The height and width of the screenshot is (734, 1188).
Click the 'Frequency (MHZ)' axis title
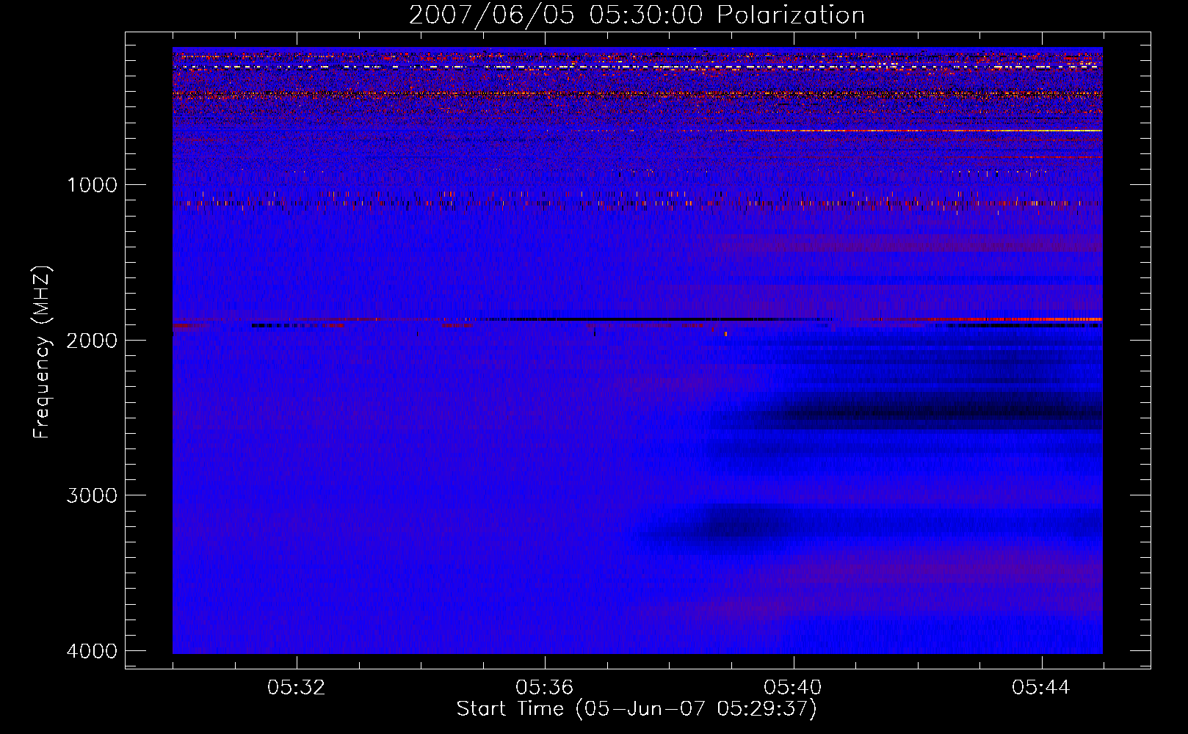point(42,352)
